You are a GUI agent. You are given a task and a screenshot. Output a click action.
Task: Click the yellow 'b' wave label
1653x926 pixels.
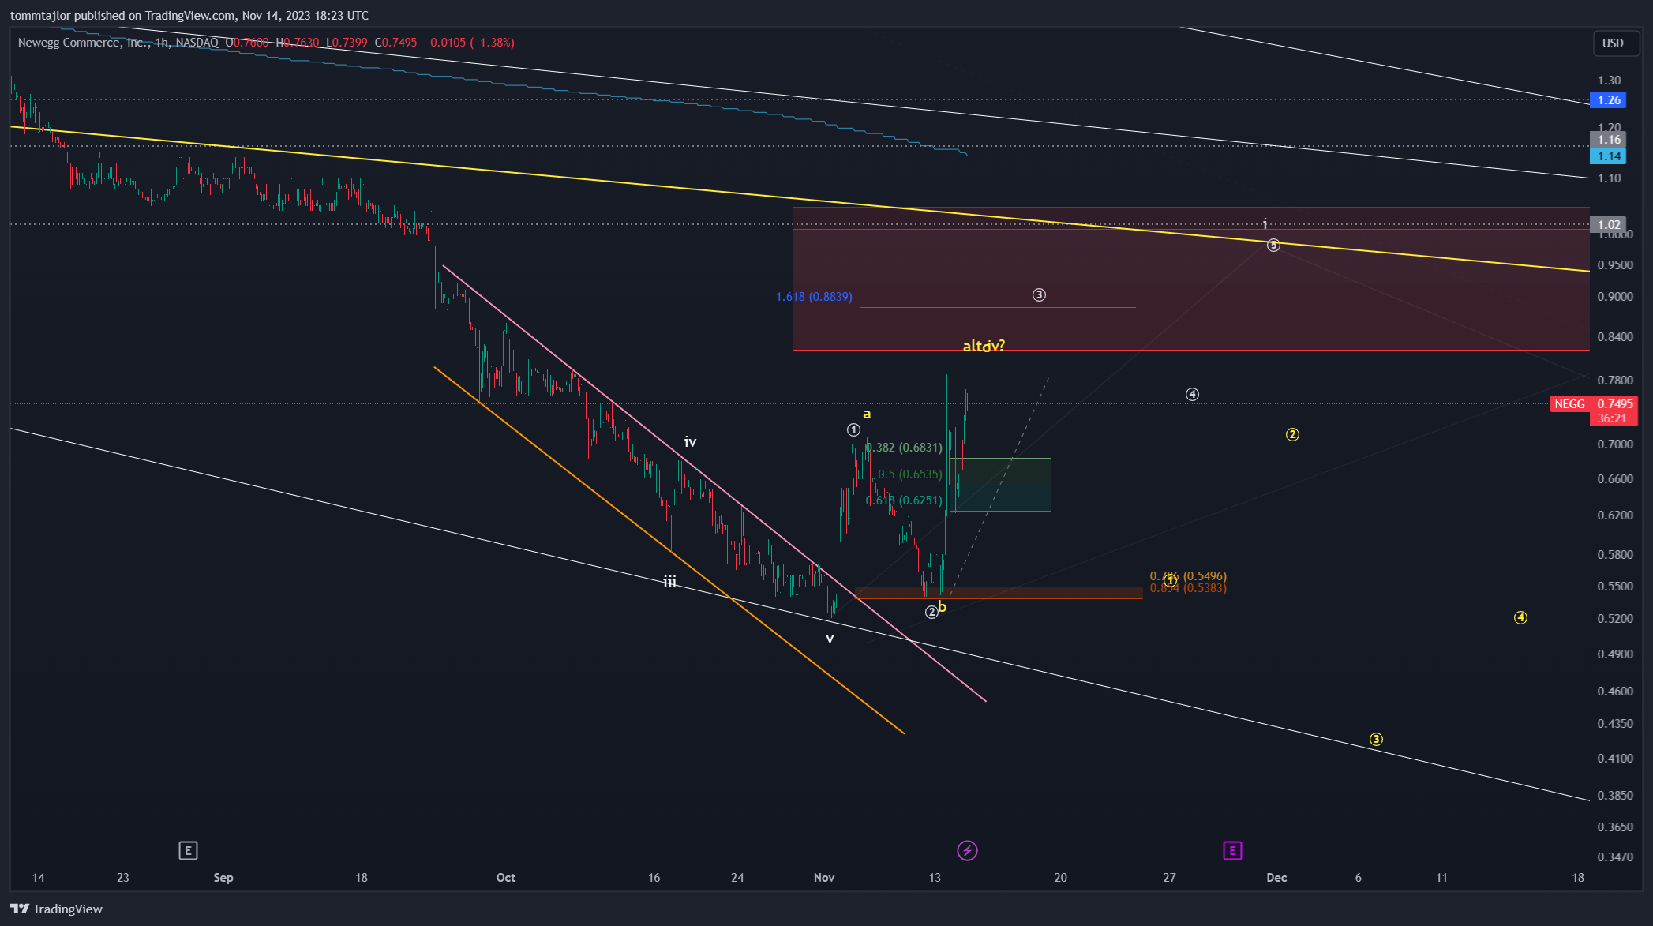click(942, 606)
